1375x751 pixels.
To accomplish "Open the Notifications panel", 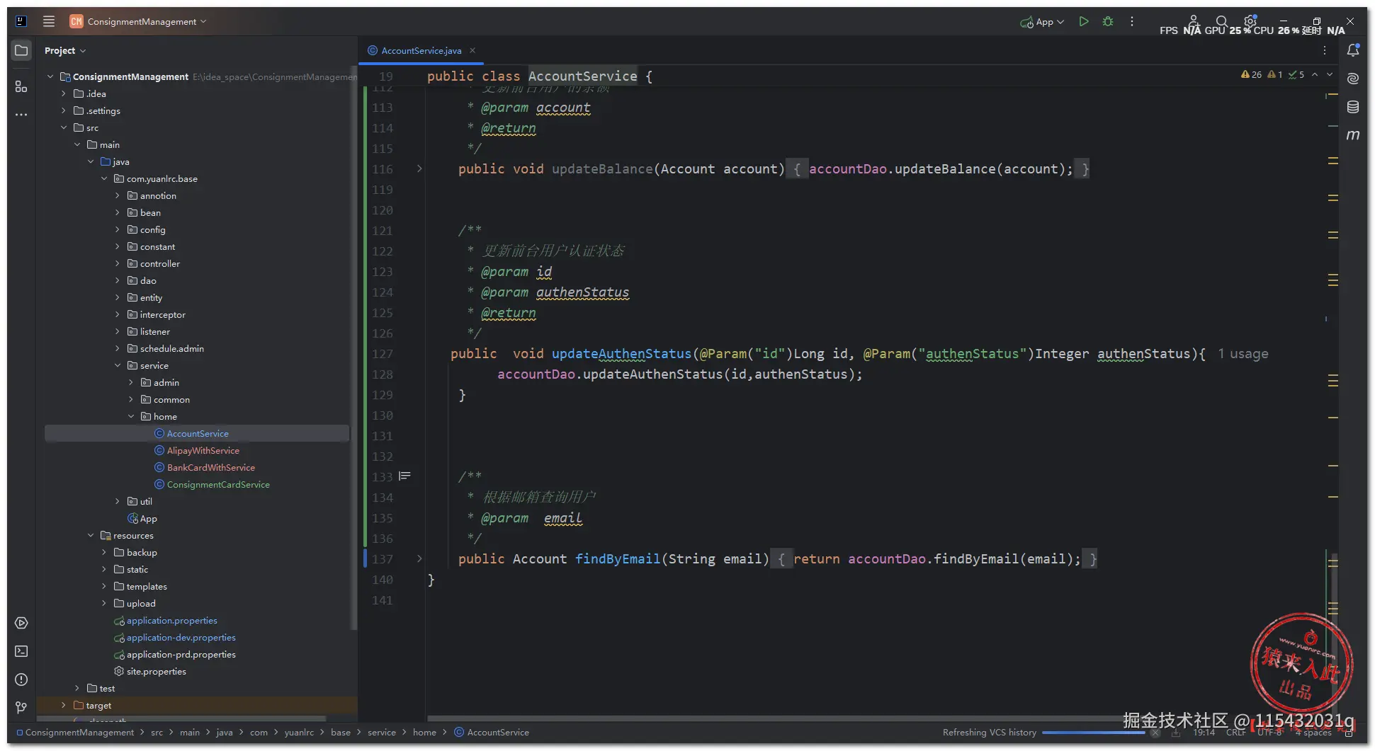I will point(1353,50).
